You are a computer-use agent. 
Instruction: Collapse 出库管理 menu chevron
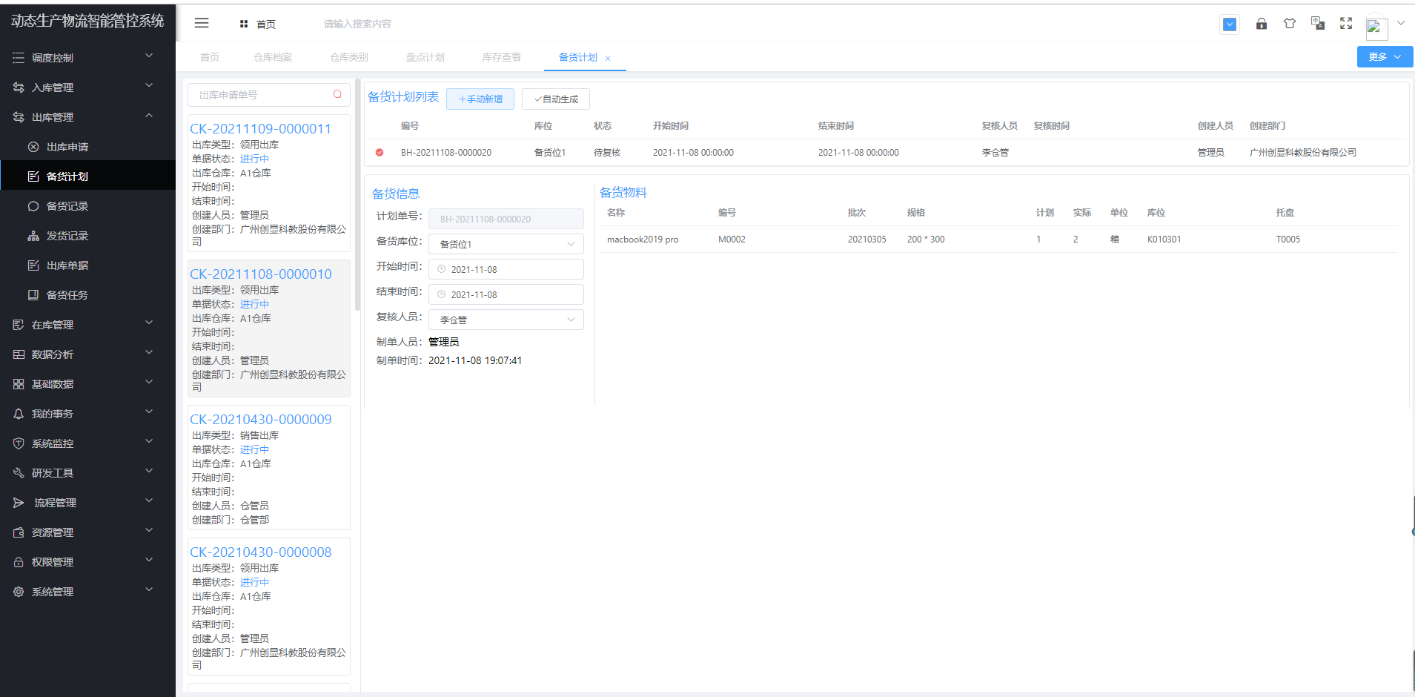(149, 115)
